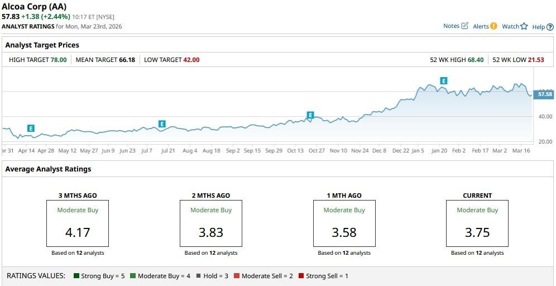Select the 3 MTHS AGO rating box 4.17
The width and height of the screenshot is (556, 286).
(78, 223)
